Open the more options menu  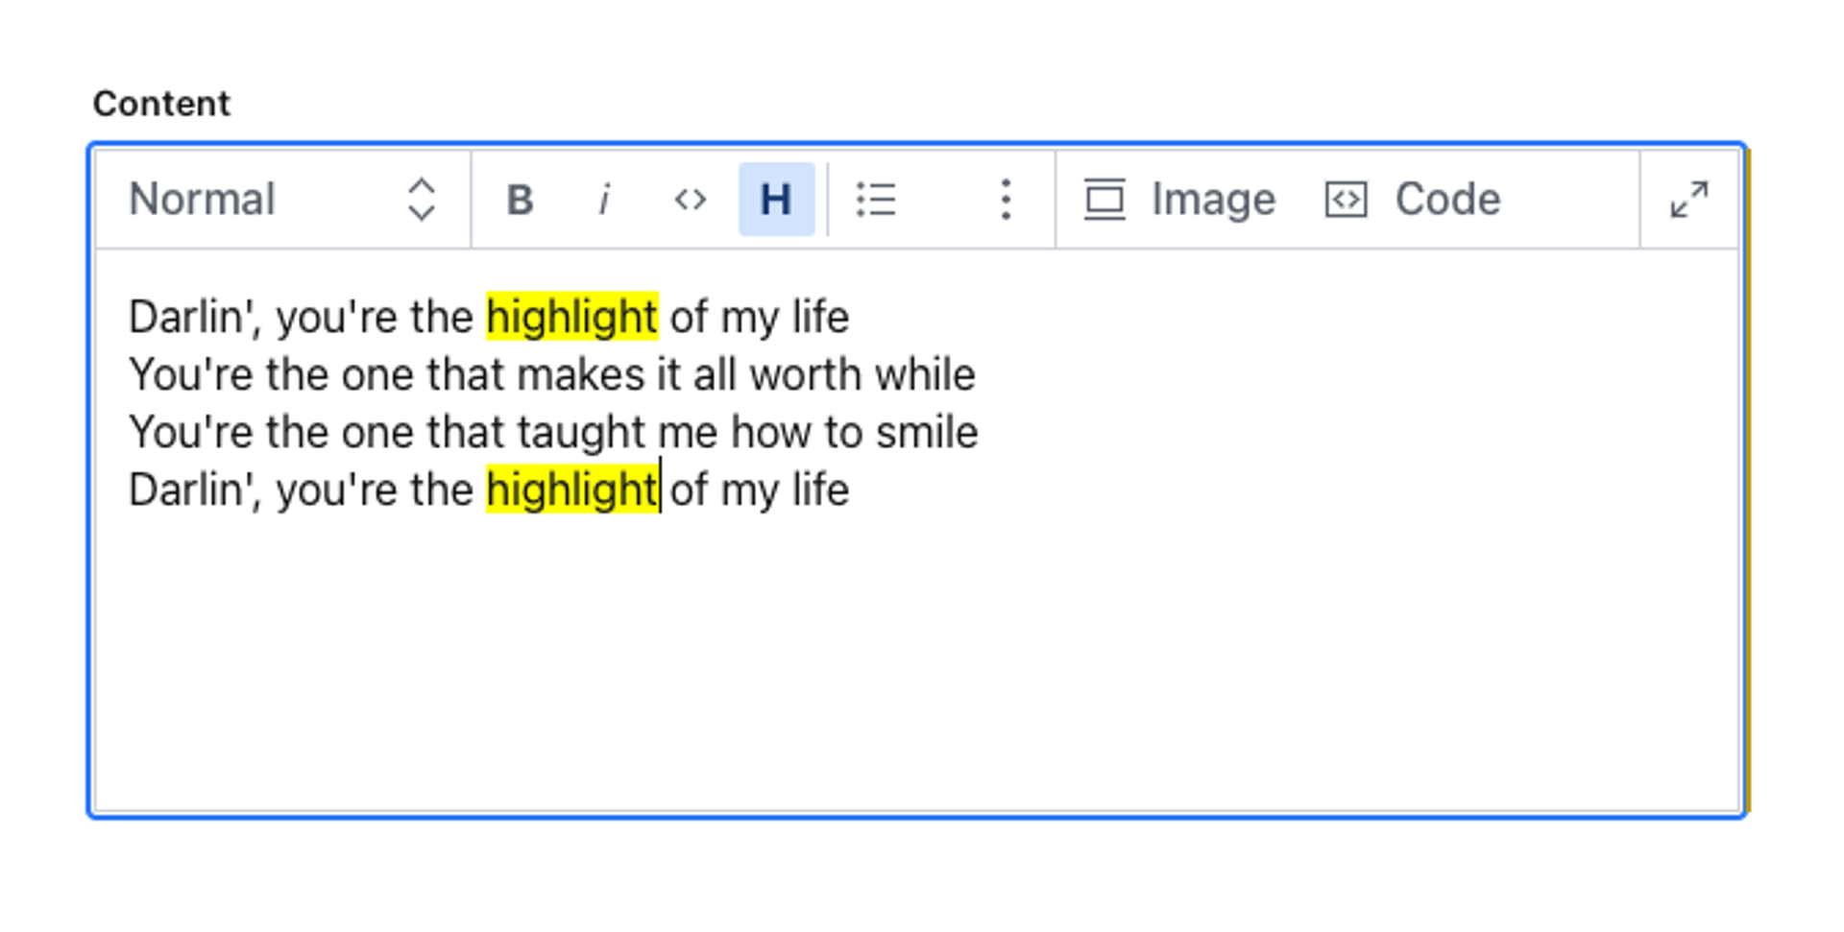click(x=1006, y=200)
